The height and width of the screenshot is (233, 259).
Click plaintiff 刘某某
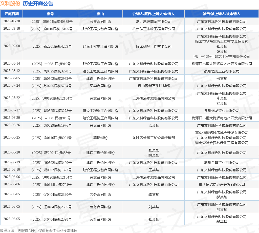click(154, 207)
